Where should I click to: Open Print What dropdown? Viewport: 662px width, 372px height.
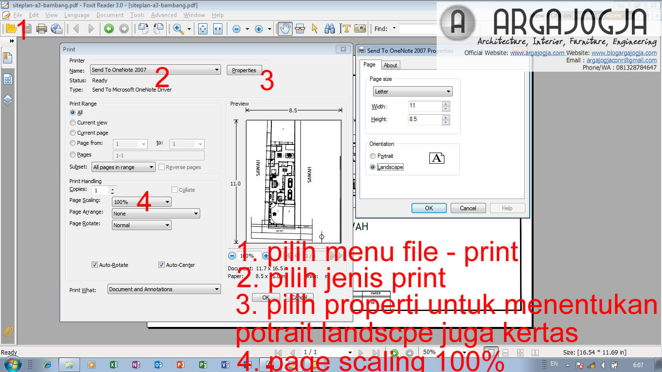click(164, 289)
